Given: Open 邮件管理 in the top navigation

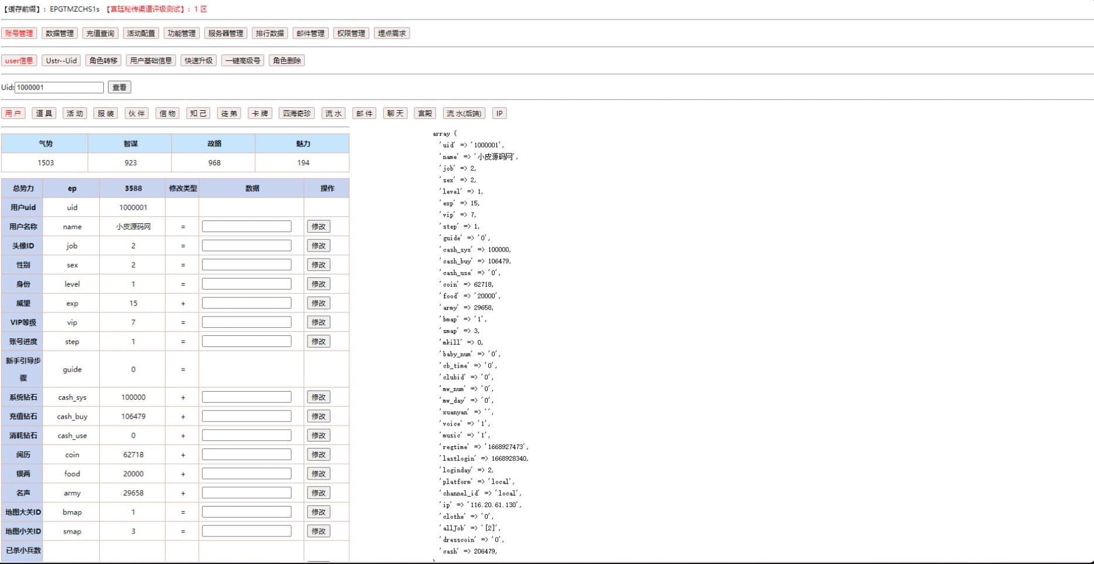Looking at the screenshot, I should (x=310, y=33).
